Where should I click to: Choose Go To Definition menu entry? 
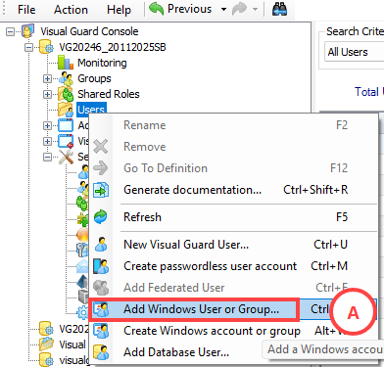click(234, 168)
